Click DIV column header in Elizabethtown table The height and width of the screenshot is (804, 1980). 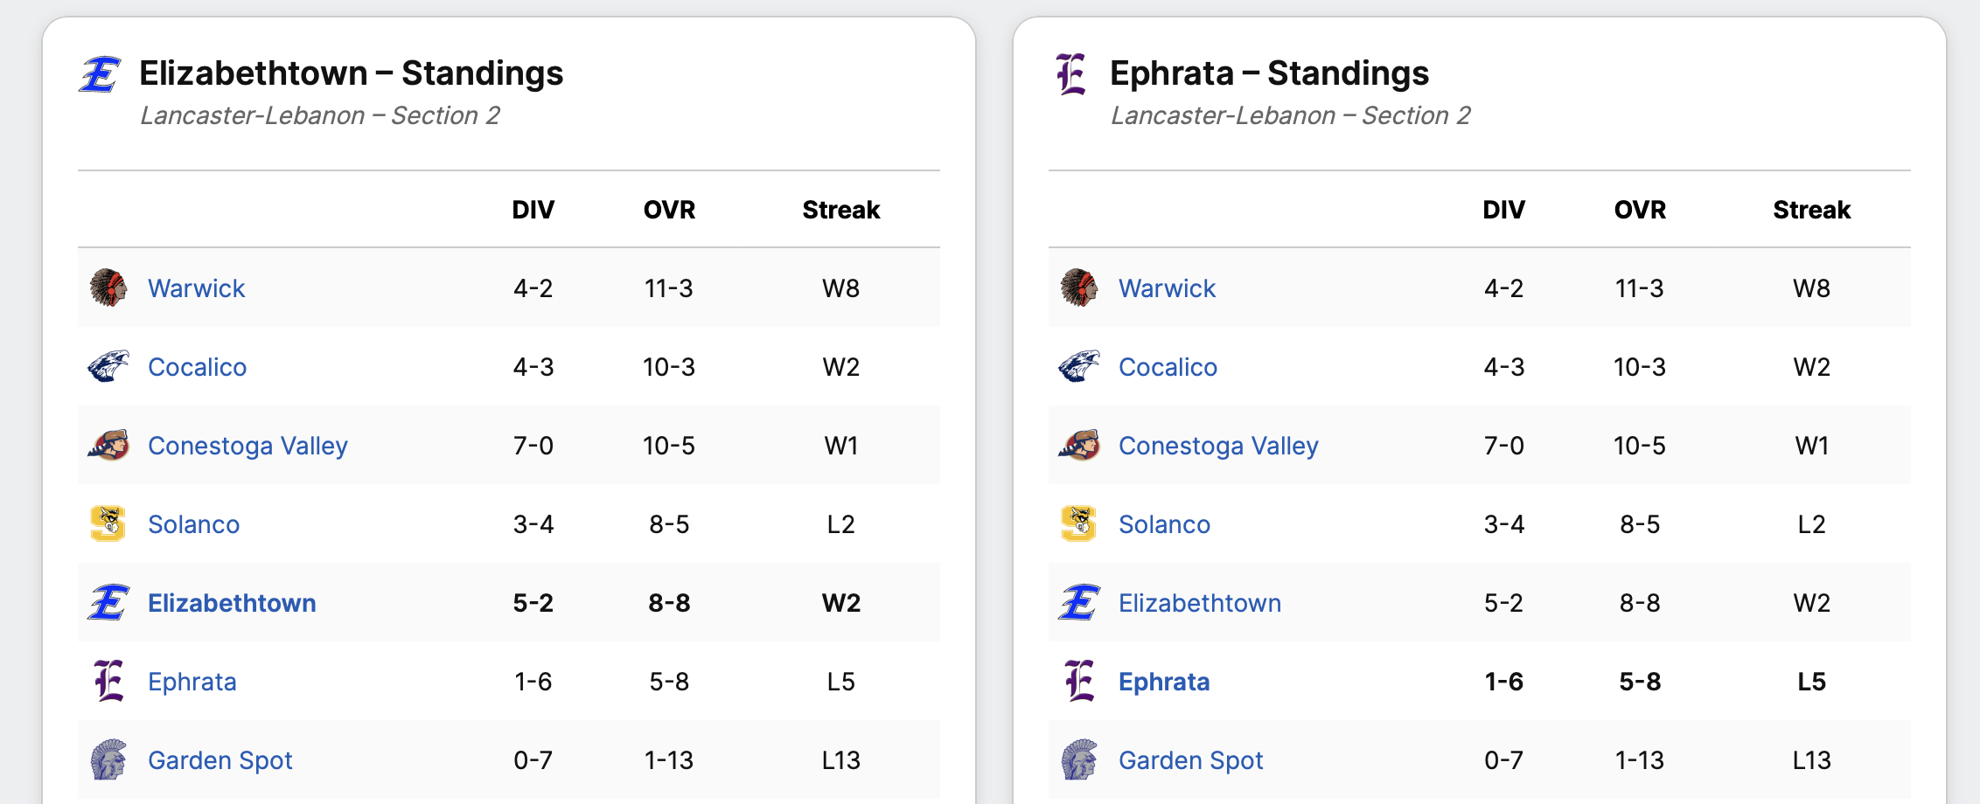point(533,210)
